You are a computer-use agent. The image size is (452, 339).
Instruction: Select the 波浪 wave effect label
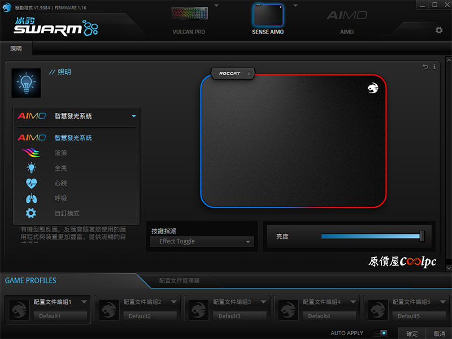click(x=61, y=153)
